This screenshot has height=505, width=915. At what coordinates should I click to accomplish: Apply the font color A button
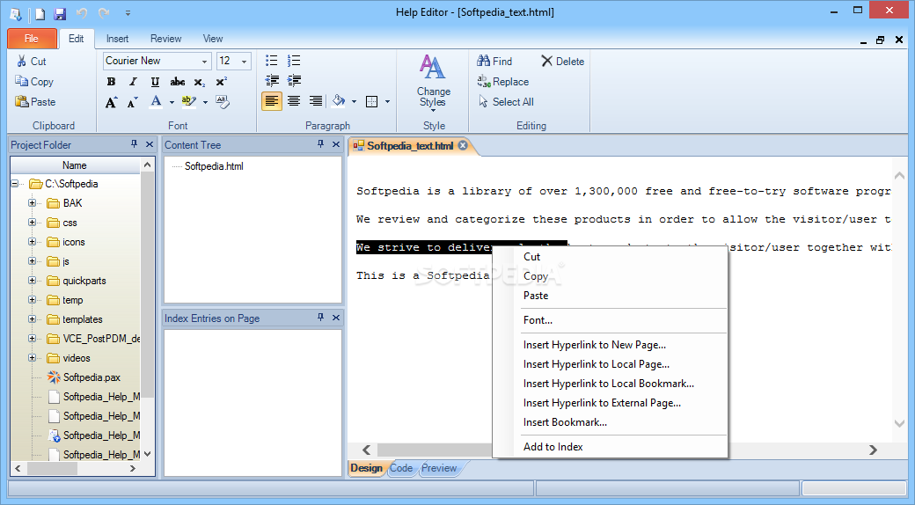tap(156, 101)
